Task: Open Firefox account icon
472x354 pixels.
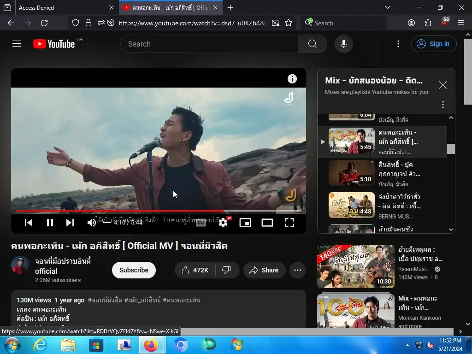Action: tap(411, 23)
